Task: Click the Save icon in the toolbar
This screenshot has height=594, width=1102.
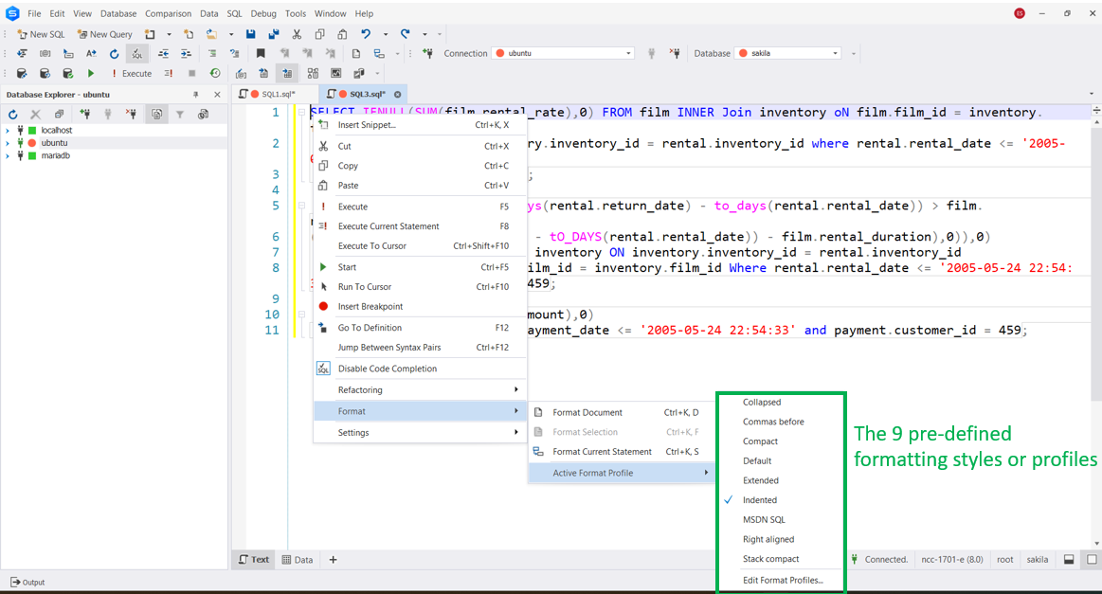Action: pos(250,34)
